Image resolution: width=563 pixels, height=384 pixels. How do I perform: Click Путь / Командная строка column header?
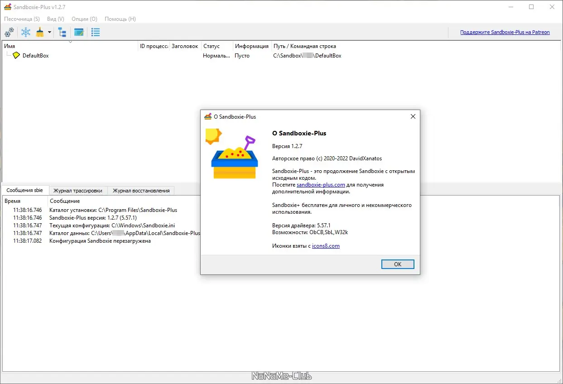pyautogui.click(x=304, y=46)
